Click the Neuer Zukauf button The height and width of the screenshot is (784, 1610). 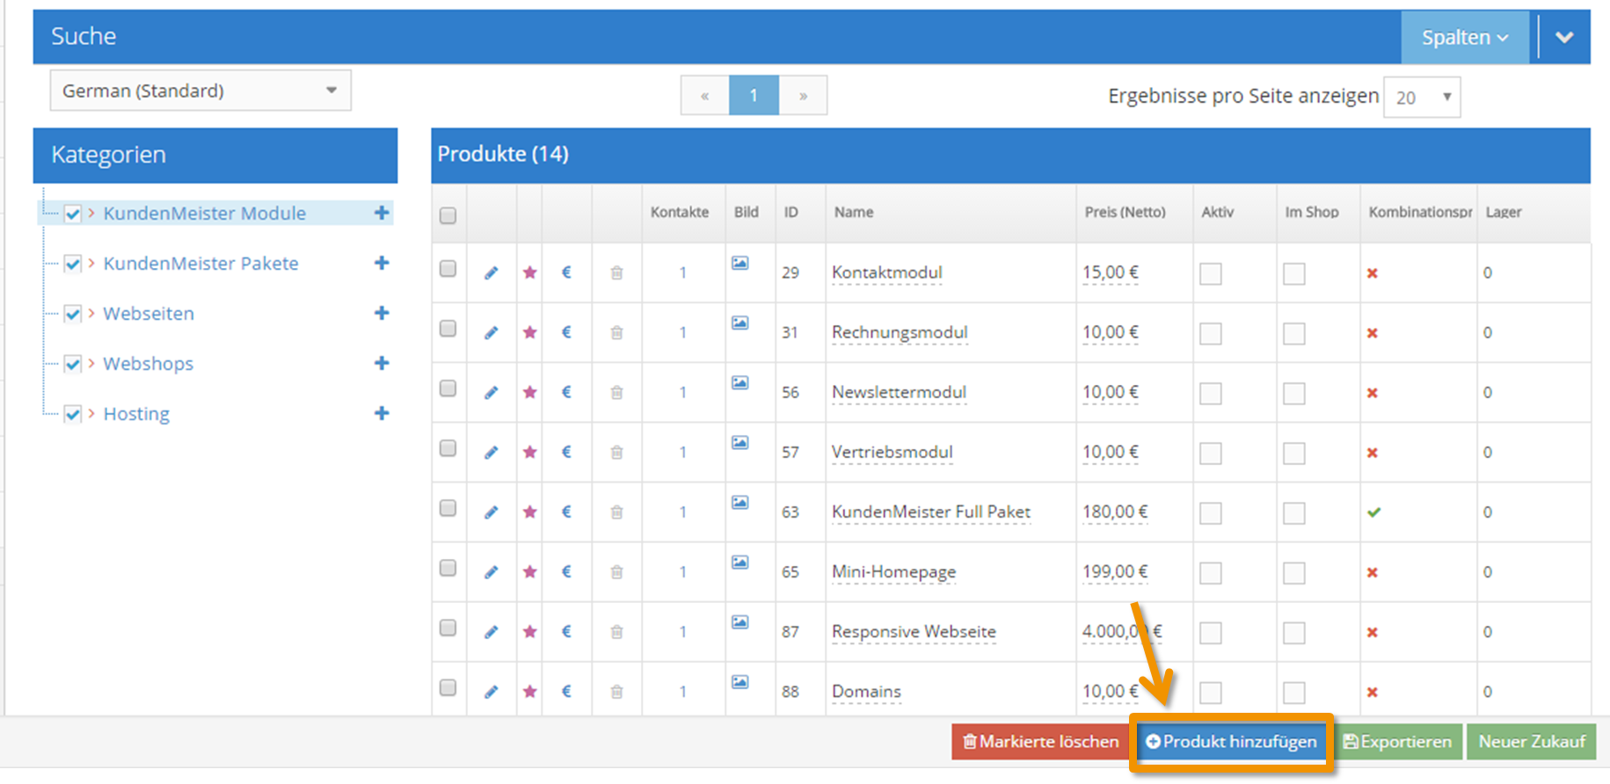[1532, 742]
